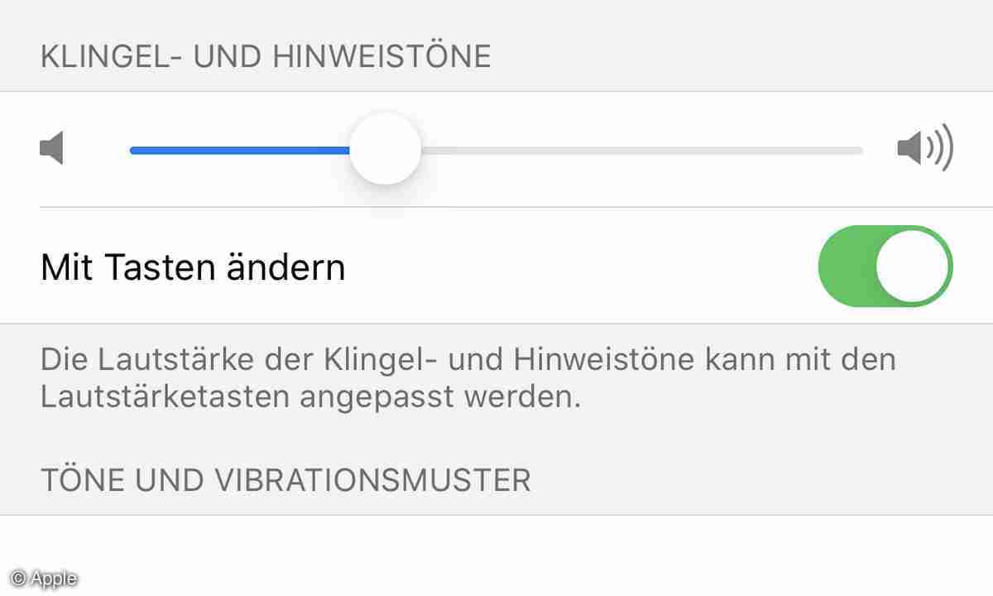Click the far left start of the volume track
Screen dimensions: 993x596
136,151
